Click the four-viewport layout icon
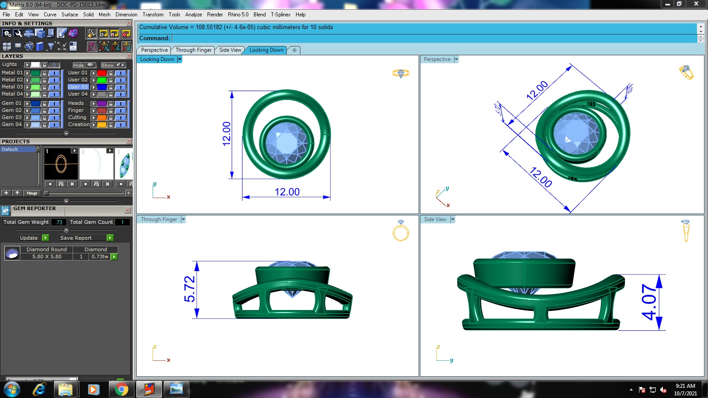Viewport: 708px width, 398px height. tap(7, 46)
